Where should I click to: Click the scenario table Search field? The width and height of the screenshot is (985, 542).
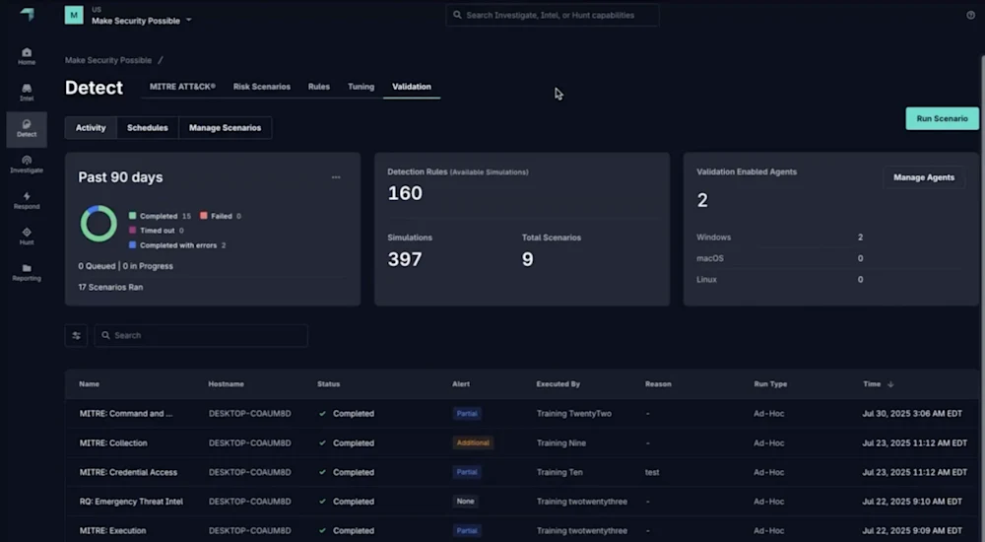(207, 336)
